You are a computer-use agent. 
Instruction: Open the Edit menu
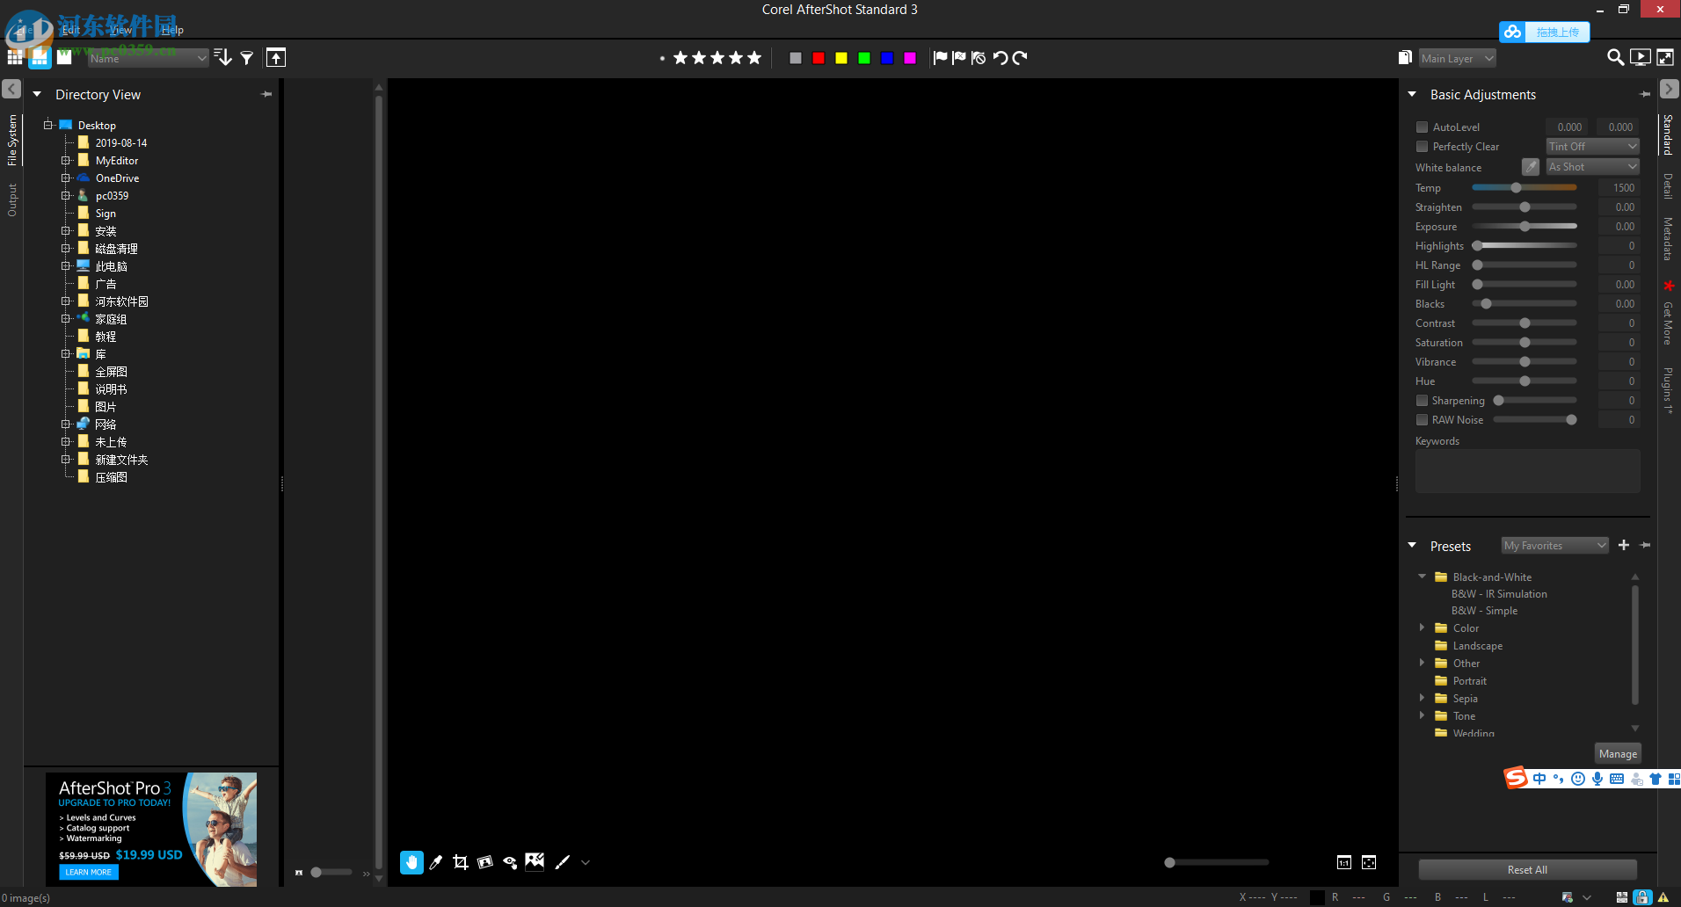71,30
